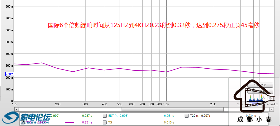Click the horizontal scrollbar thumb
The width and height of the screenshot is (280, 126).
point(173,109)
